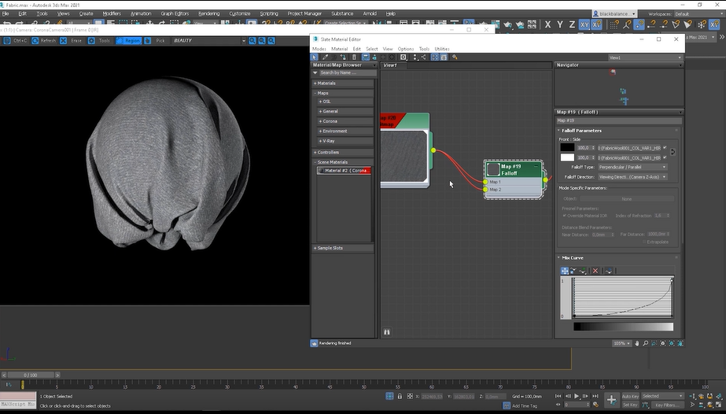The image size is (726, 414).
Task: Select the pointer tool in Slate editor
Action: [x=315, y=57]
